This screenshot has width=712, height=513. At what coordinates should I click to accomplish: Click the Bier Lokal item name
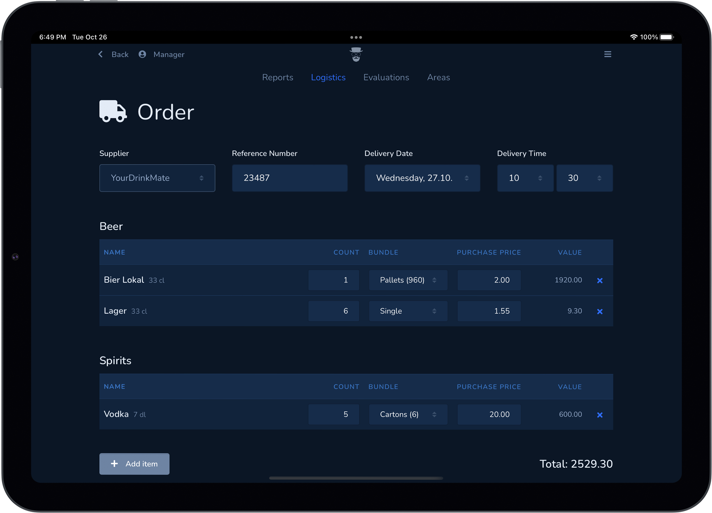coord(124,280)
